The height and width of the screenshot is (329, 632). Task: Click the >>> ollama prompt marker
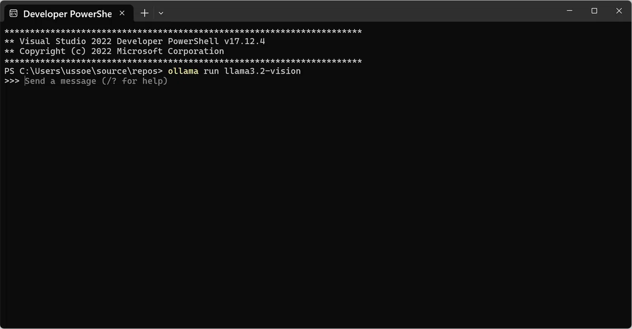(12, 81)
